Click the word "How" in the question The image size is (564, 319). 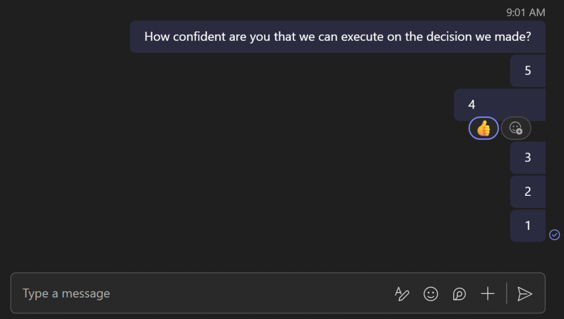pyautogui.click(x=156, y=37)
